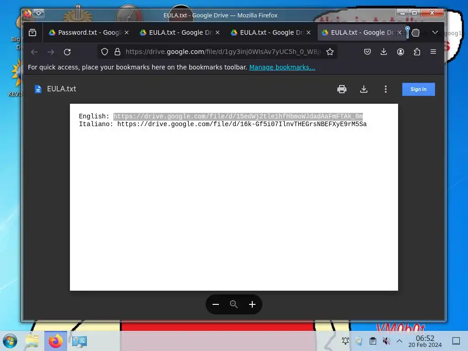Reload the current page
This screenshot has width=468, height=351.
[67, 52]
